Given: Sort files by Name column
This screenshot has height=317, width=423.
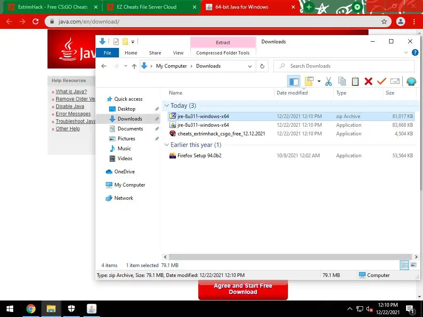Looking at the screenshot, I should coord(176,93).
